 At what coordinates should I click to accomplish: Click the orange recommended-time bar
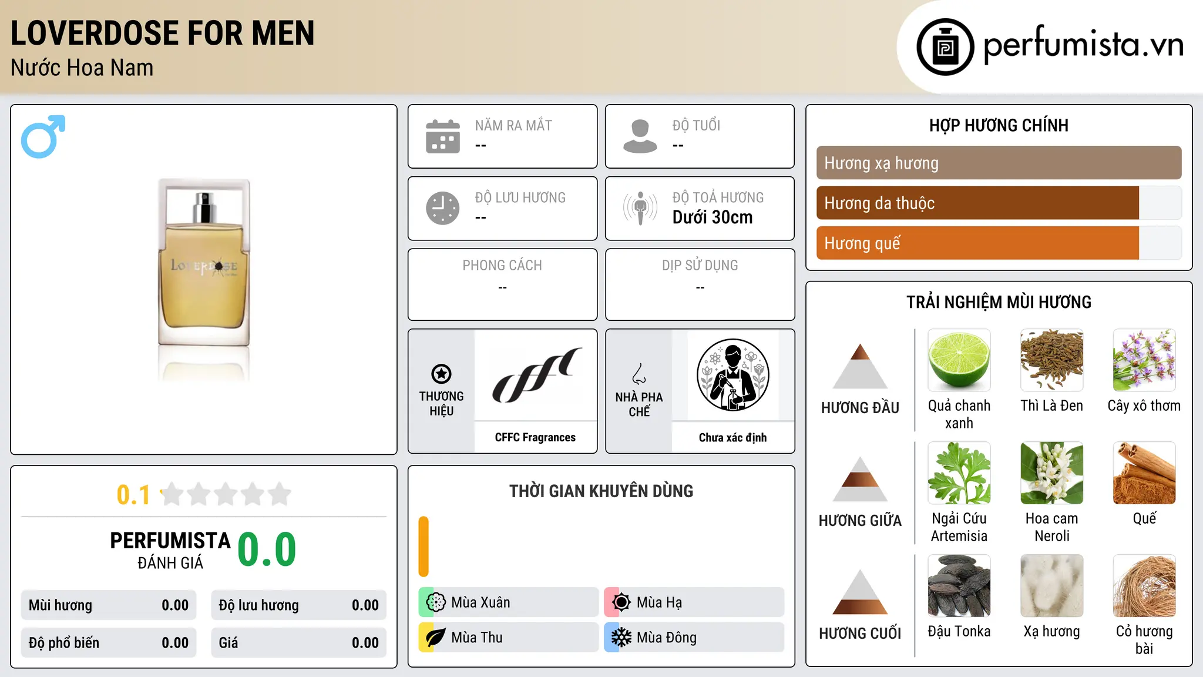(424, 547)
